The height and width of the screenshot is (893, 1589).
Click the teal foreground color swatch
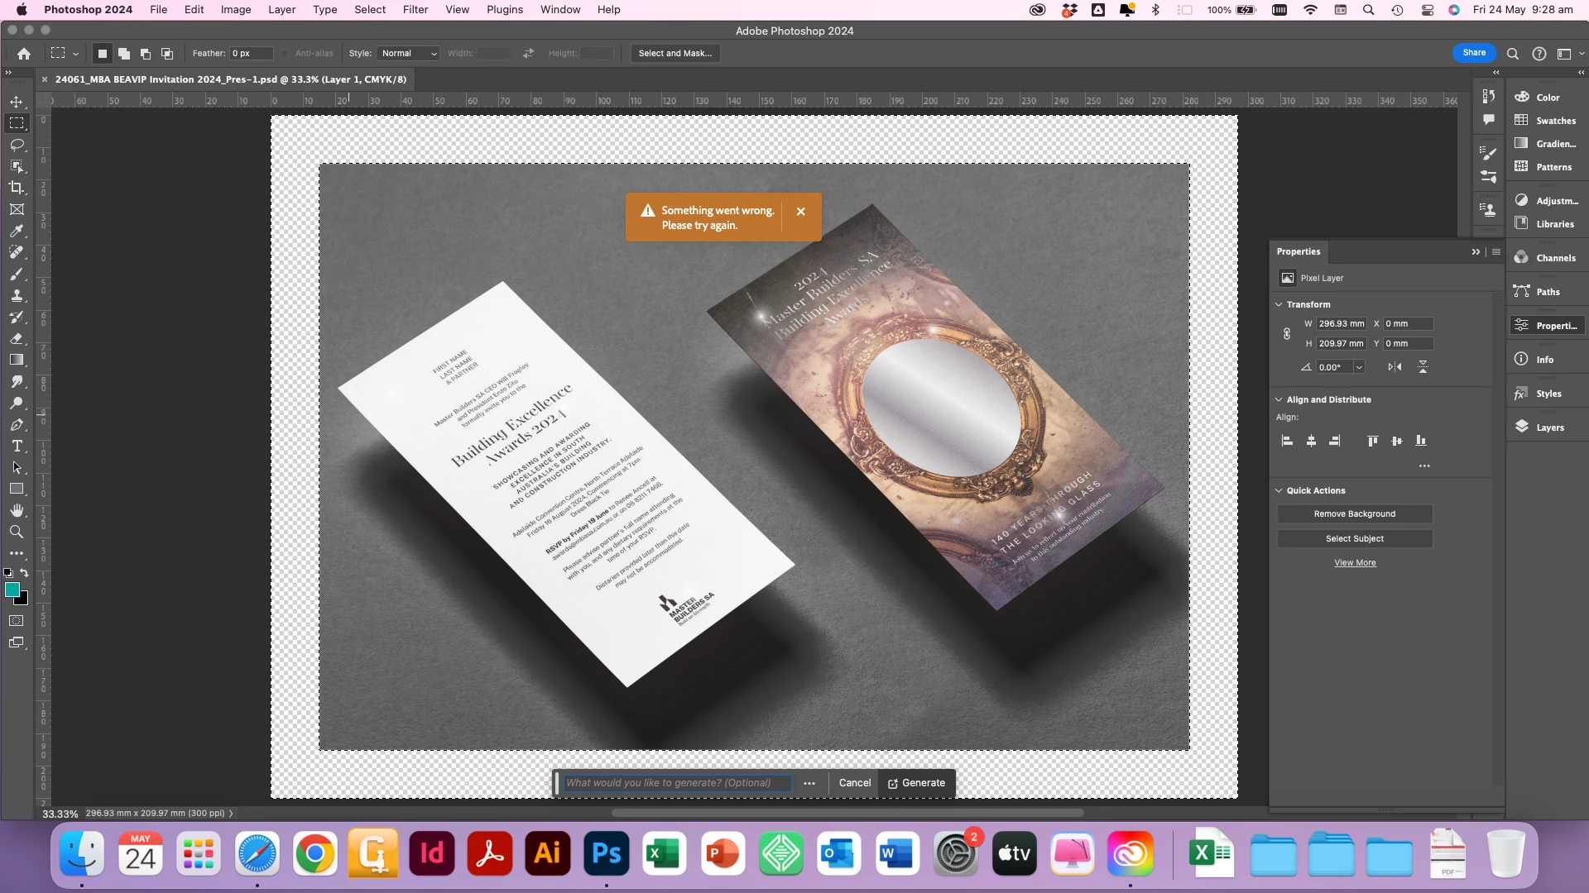click(12, 590)
